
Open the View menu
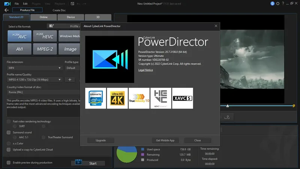pyautogui.click(x=48, y=4)
